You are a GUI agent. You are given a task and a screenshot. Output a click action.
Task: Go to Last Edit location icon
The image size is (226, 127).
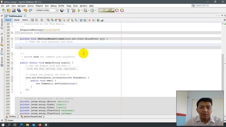pyautogui.click(x=32, y=20)
